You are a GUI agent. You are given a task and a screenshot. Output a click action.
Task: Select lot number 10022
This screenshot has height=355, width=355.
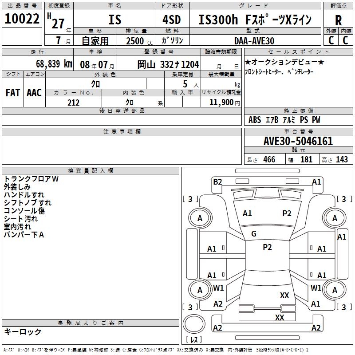tap(22, 19)
